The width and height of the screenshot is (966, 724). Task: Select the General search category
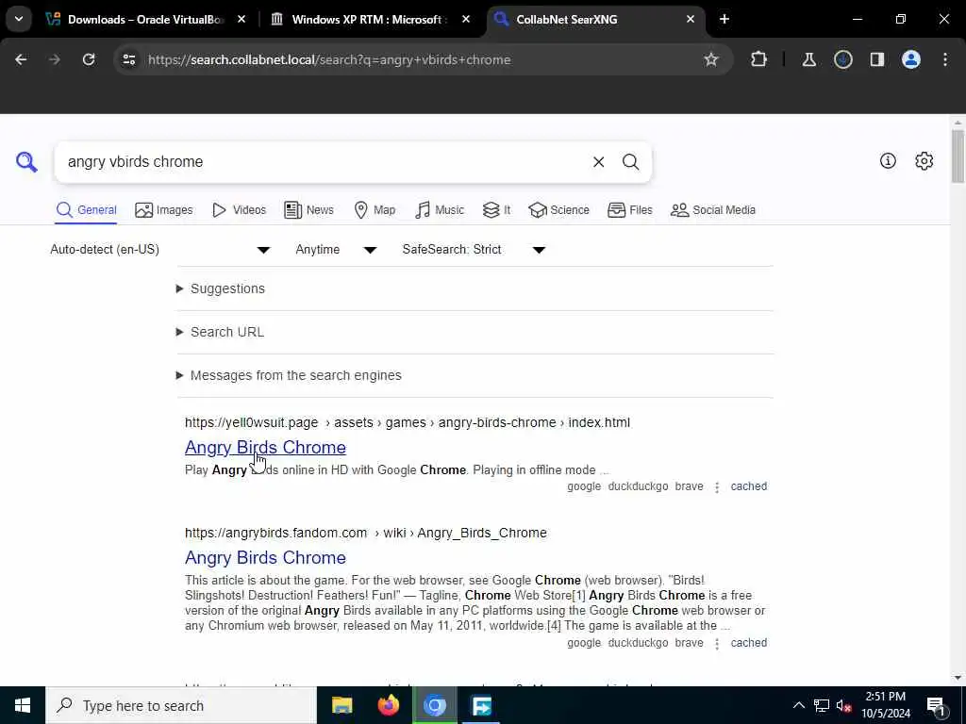[x=86, y=210]
